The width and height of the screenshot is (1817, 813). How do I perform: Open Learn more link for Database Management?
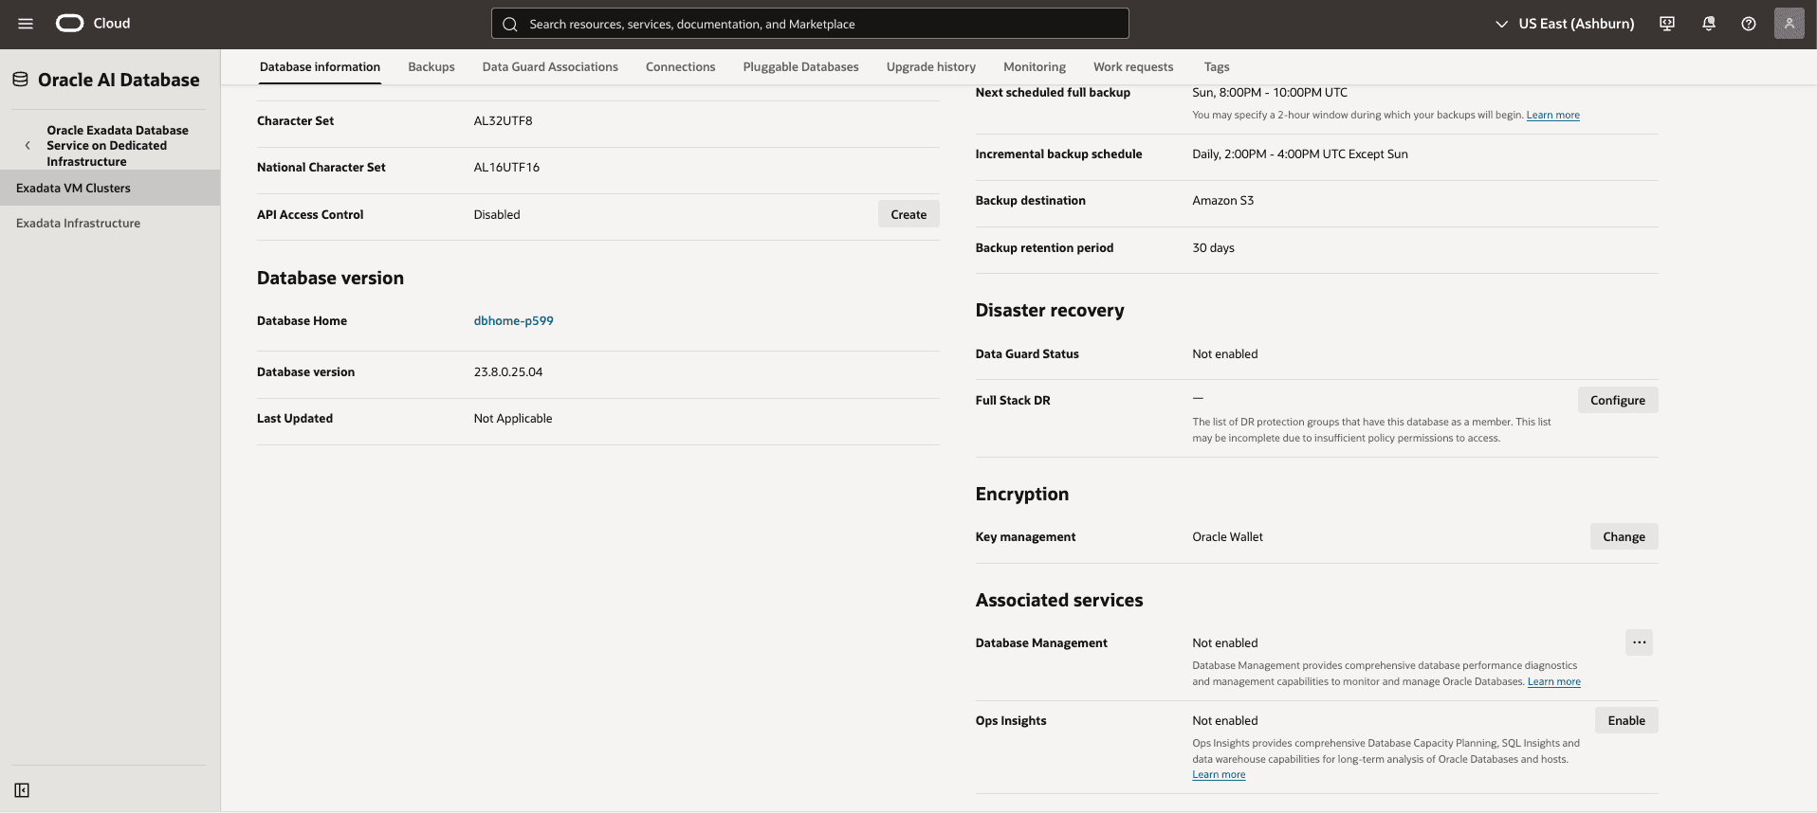pyautogui.click(x=1554, y=682)
